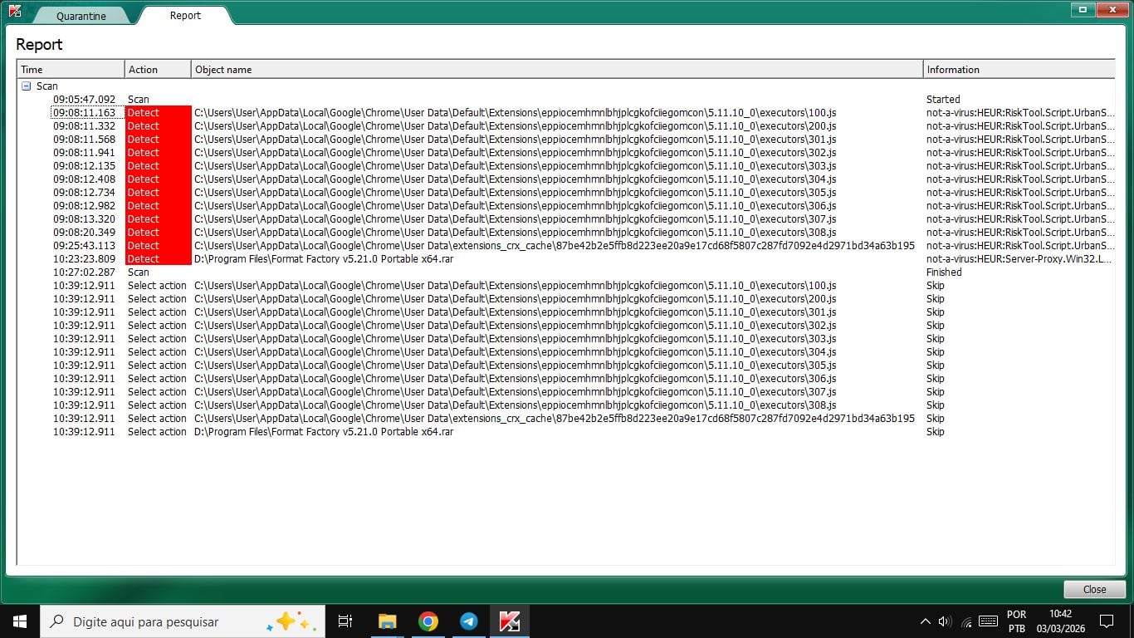
Task: Sort by the Time column header
Action: point(71,70)
